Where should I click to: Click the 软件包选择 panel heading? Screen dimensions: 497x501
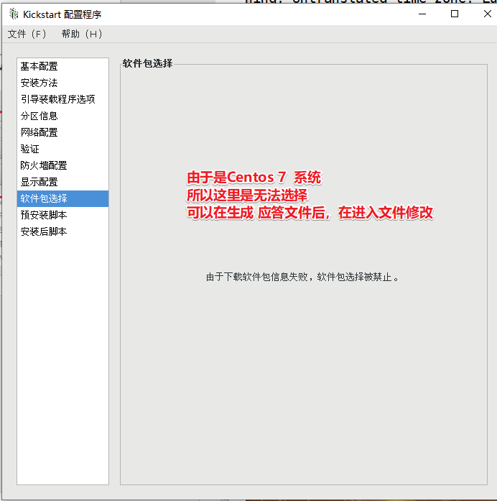(147, 63)
